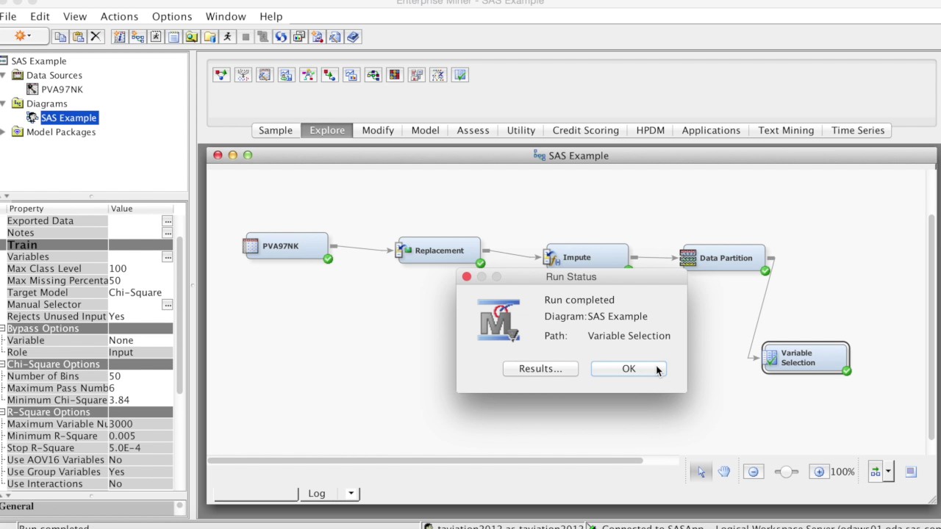
Task: Select the Link Analysis node icon
Action: click(308, 75)
